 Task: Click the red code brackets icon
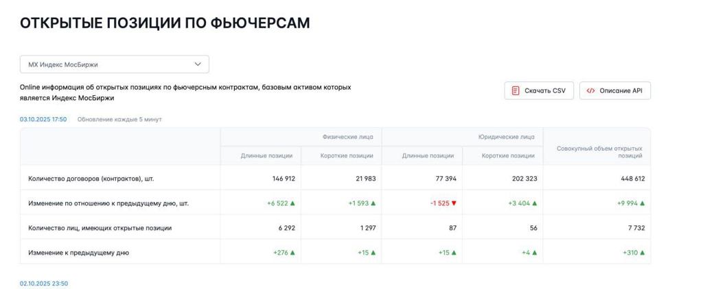point(590,91)
